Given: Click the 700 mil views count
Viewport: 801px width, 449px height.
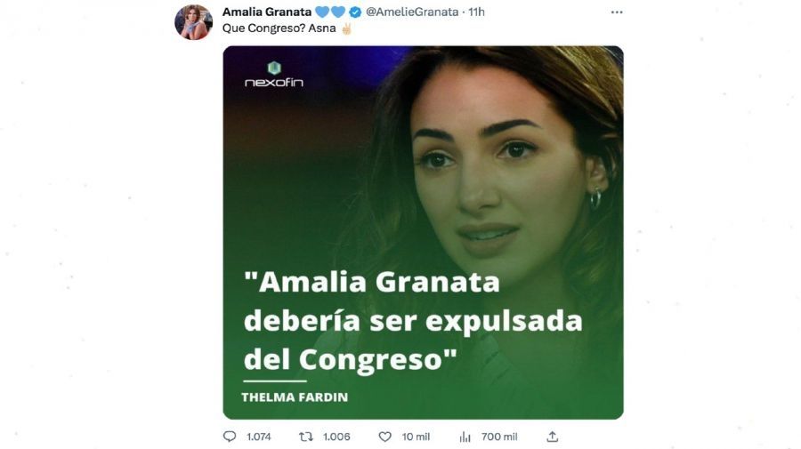Looking at the screenshot, I should pos(499,437).
